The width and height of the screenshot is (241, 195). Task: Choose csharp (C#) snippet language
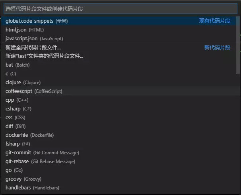coord(18,109)
